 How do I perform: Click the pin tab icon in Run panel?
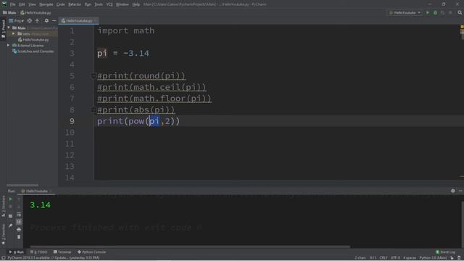click(x=10, y=225)
